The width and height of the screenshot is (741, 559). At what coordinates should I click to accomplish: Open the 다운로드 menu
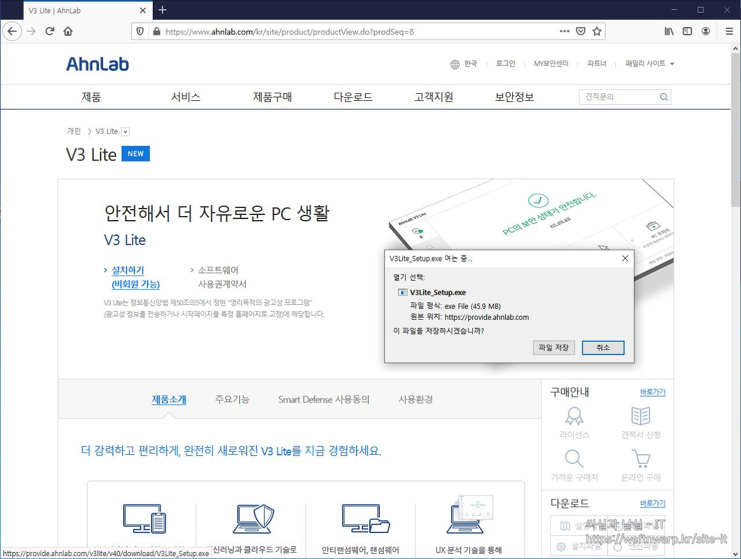[x=353, y=97]
